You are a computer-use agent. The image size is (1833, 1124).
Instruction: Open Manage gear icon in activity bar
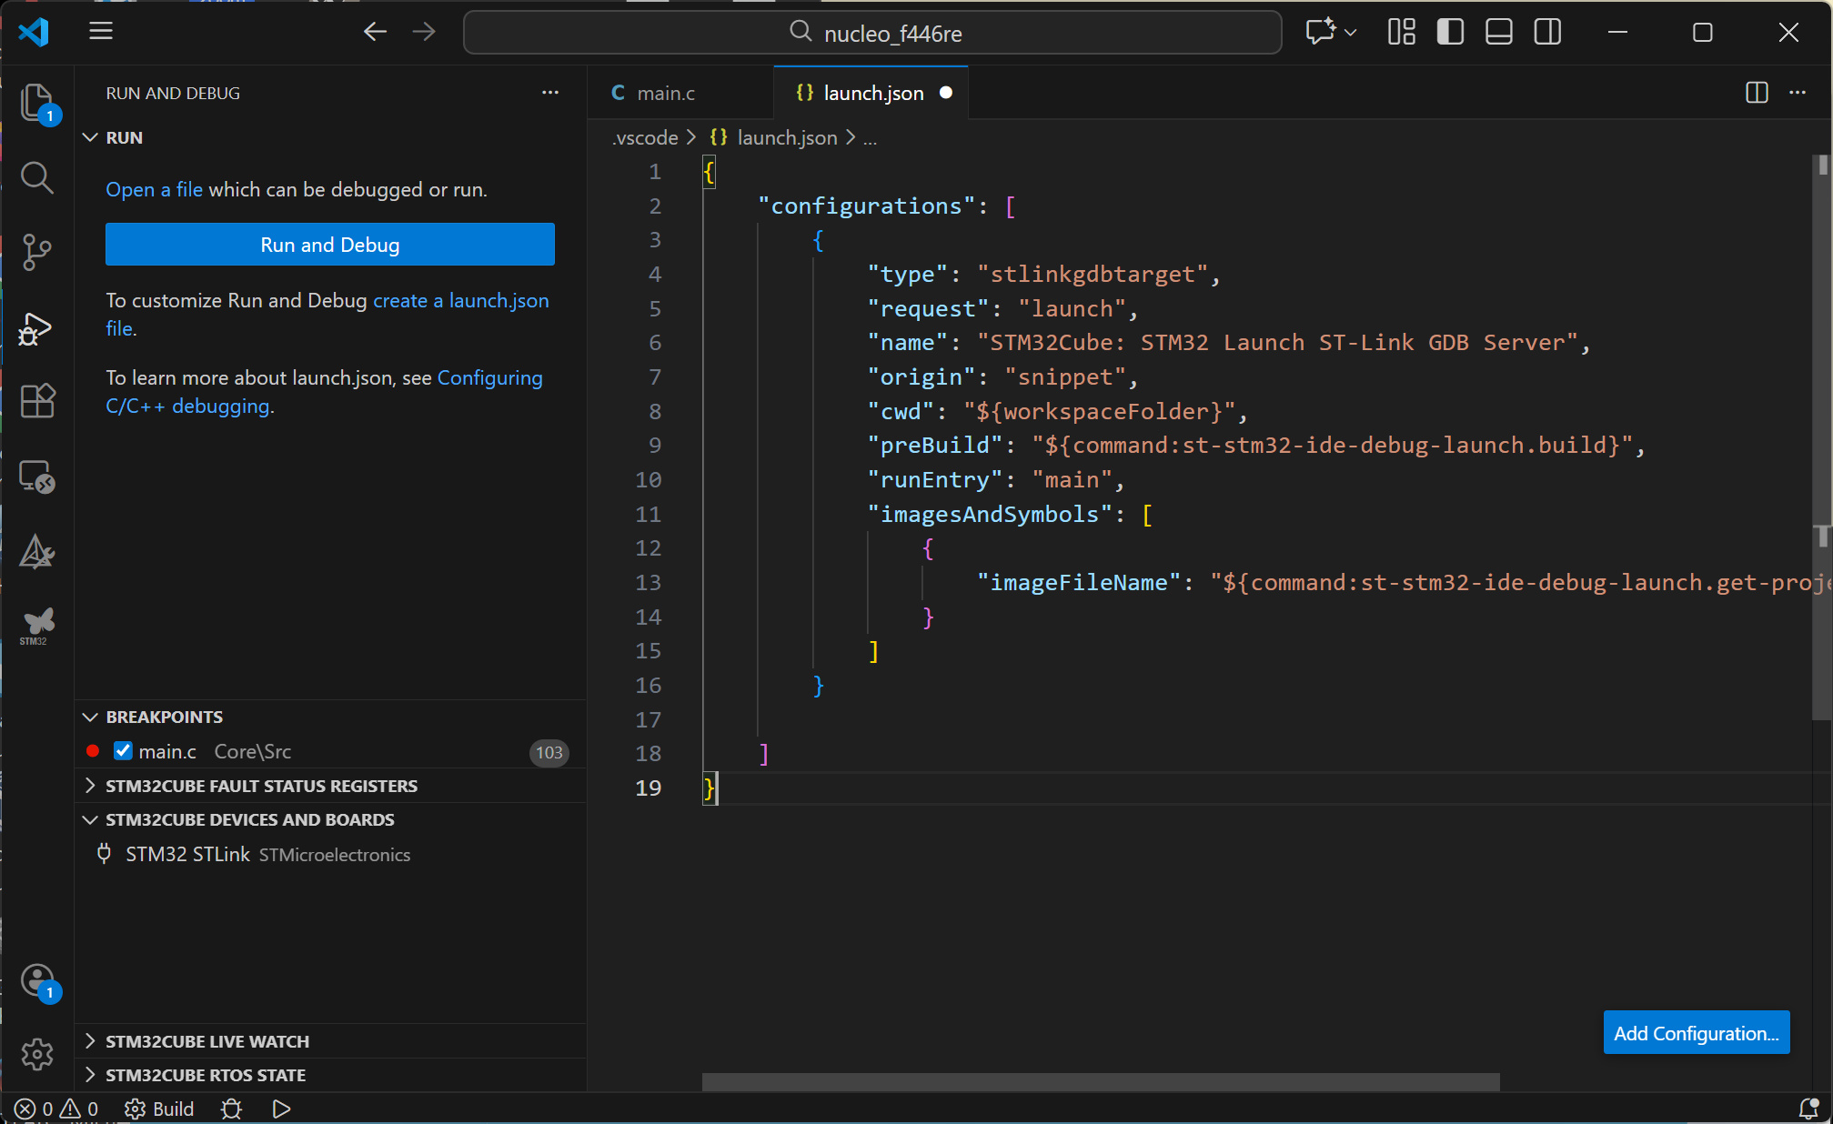point(36,1054)
